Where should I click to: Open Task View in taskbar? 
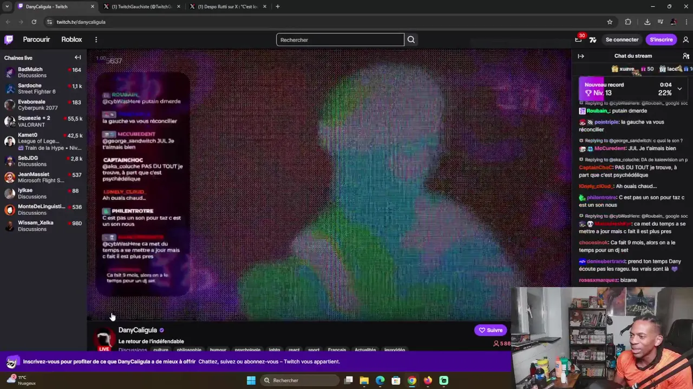(349, 380)
